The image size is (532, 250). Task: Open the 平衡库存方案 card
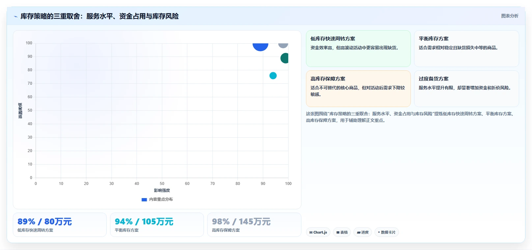click(x=466, y=49)
